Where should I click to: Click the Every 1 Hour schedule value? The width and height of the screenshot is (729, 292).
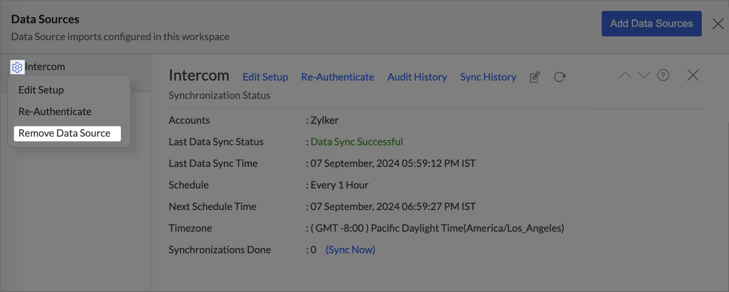[x=339, y=185]
